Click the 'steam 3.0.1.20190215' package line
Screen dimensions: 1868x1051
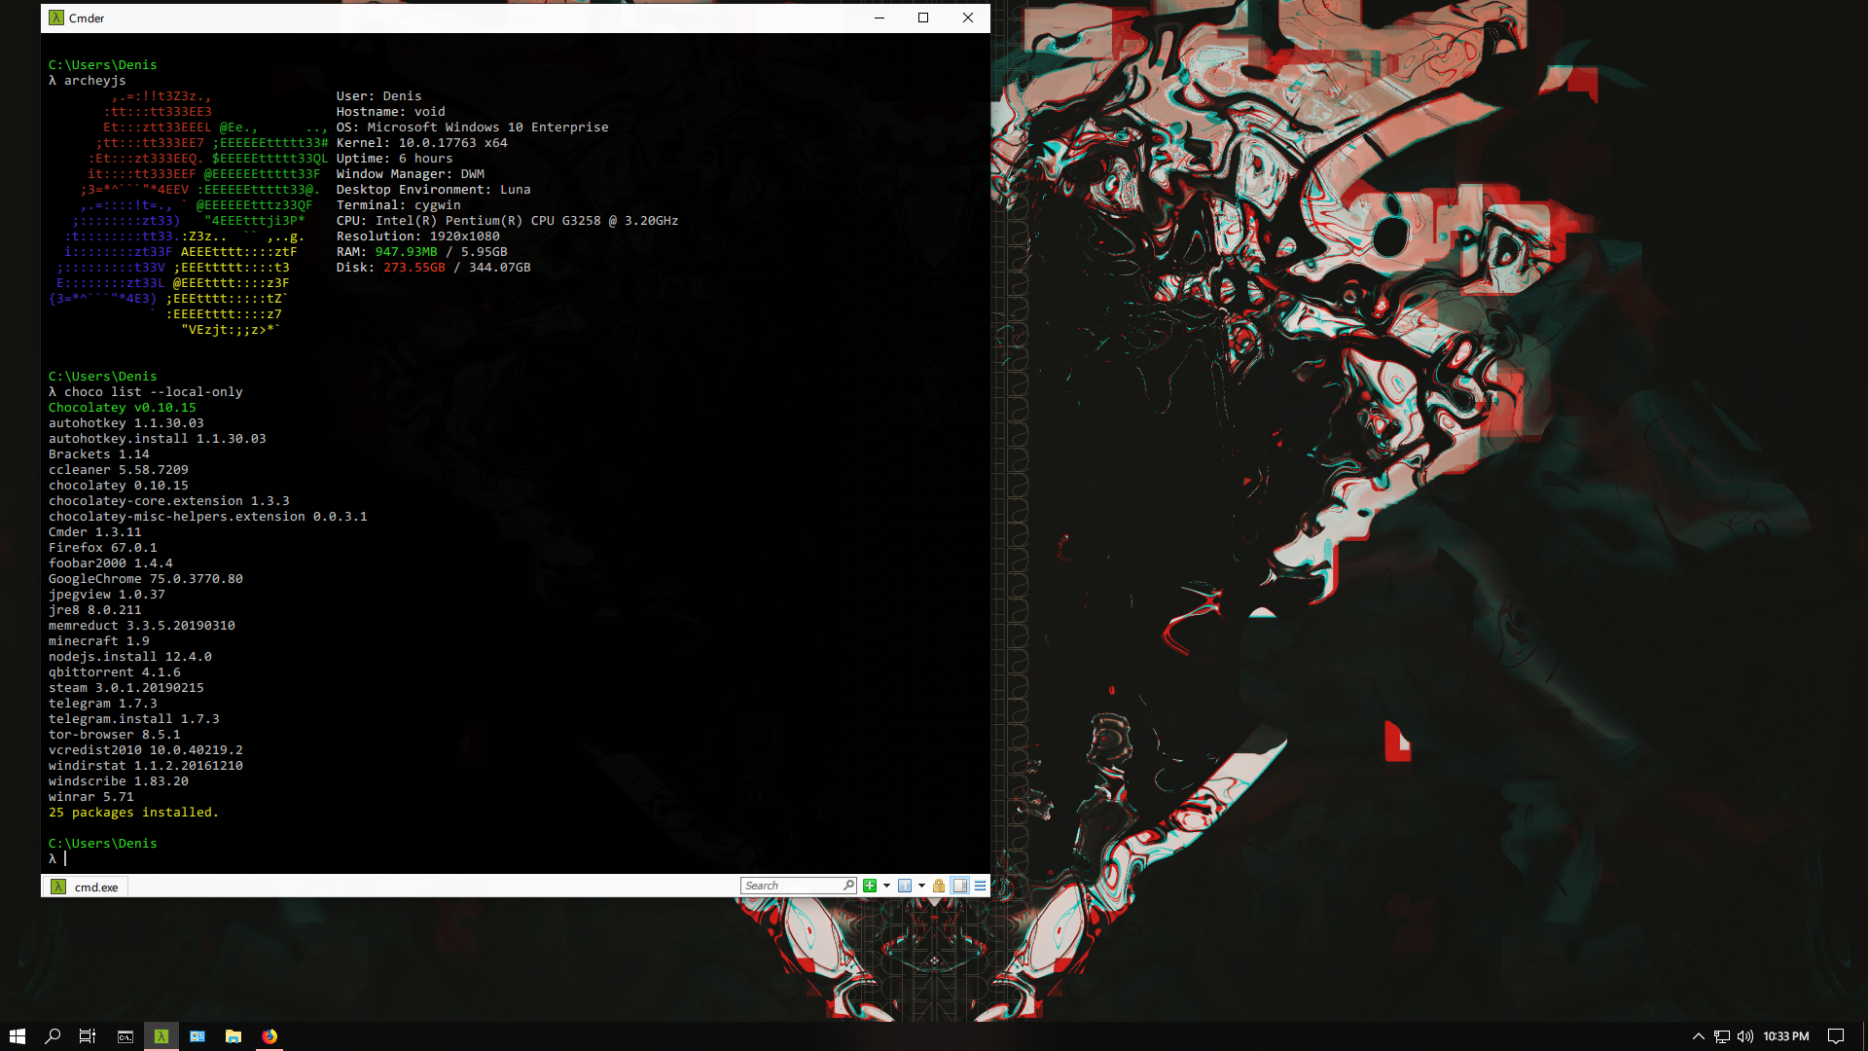tap(126, 688)
